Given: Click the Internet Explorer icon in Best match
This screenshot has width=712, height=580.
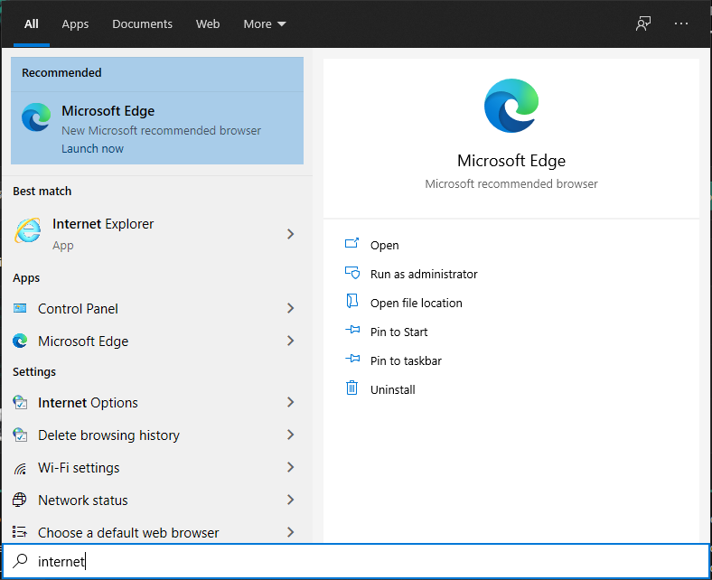Looking at the screenshot, I should [x=27, y=232].
